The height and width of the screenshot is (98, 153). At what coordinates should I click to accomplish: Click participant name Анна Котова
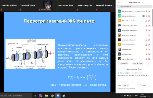(126, 54)
